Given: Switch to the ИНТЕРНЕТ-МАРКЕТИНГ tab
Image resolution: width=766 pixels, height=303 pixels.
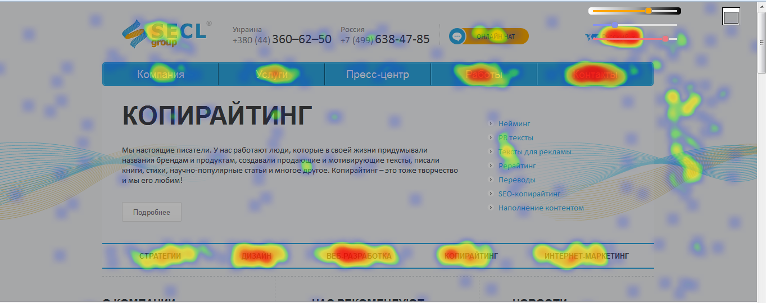Looking at the screenshot, I should [x=586, y=256].
